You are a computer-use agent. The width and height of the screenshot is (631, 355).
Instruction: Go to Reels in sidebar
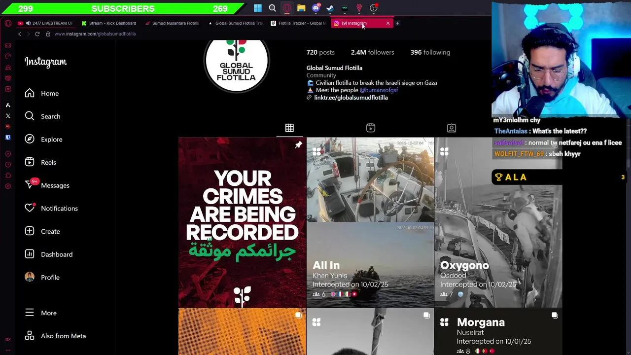pyautogui.click(x=40, y=162)
